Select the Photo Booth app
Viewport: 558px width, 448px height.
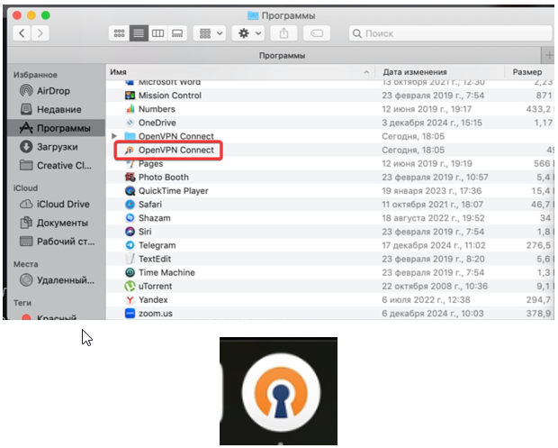click(163, 178)
